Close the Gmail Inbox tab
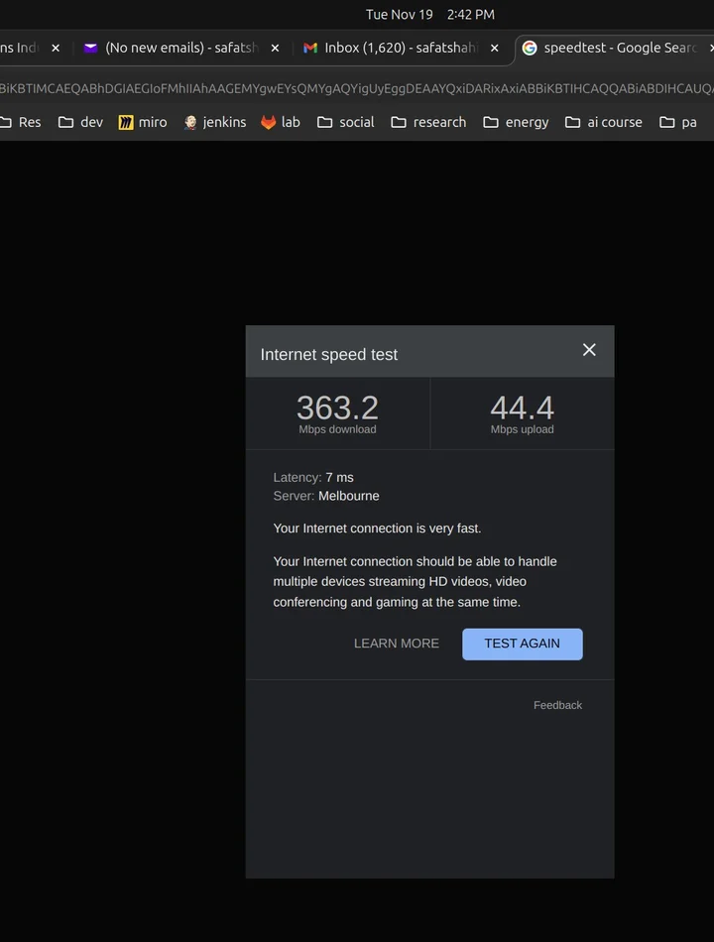 tap(495, 48)
